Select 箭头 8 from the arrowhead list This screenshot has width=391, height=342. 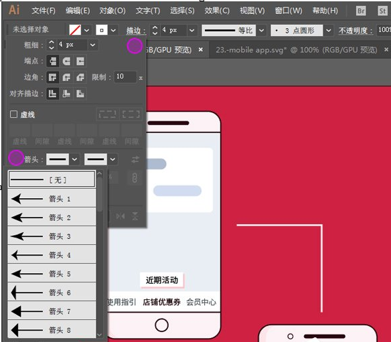pos(52,329)
